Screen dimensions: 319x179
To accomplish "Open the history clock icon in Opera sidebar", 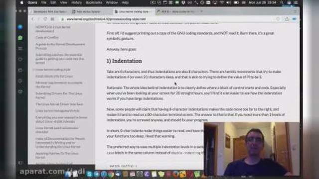I will click(x=20, y=81).
